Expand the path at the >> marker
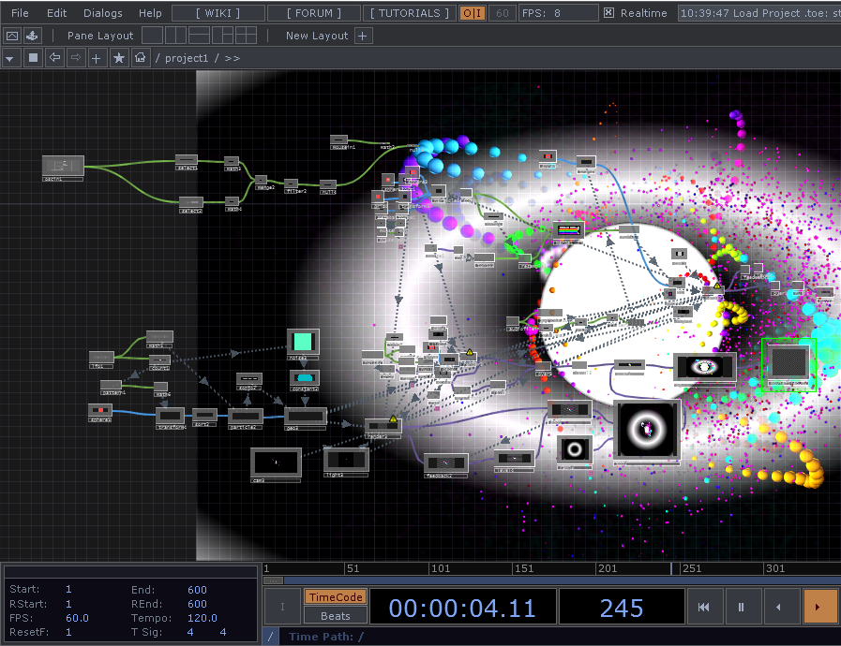 232,58
